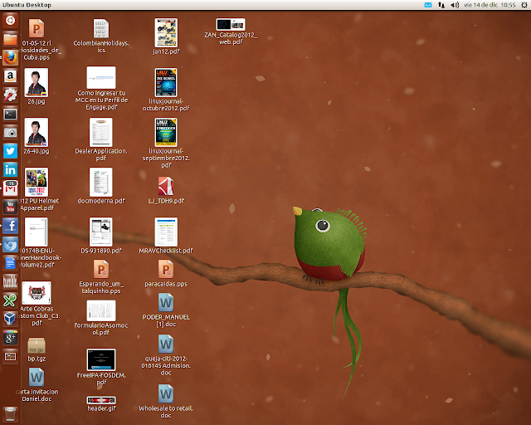531x425 pixels.
Task: Open the Amazon launcher icon
Action: (x=10, y=76)
